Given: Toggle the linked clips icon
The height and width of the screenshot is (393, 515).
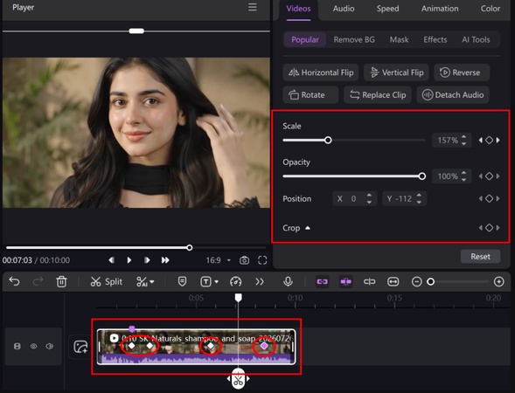Looking at the screenshot, I should tap(323, 282).
